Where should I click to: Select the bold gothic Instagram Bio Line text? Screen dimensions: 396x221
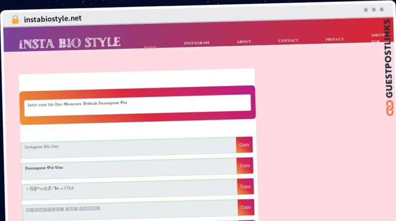pos(44,168)
